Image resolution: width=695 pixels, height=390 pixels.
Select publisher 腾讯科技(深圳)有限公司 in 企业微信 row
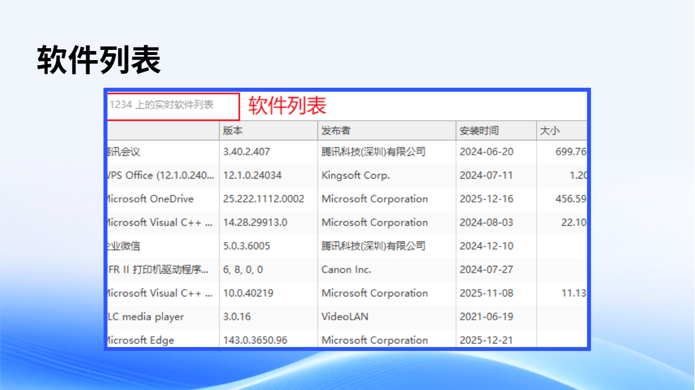coord(373,246)
